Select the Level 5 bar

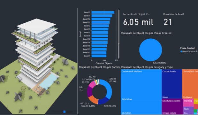tap(100, 36)
